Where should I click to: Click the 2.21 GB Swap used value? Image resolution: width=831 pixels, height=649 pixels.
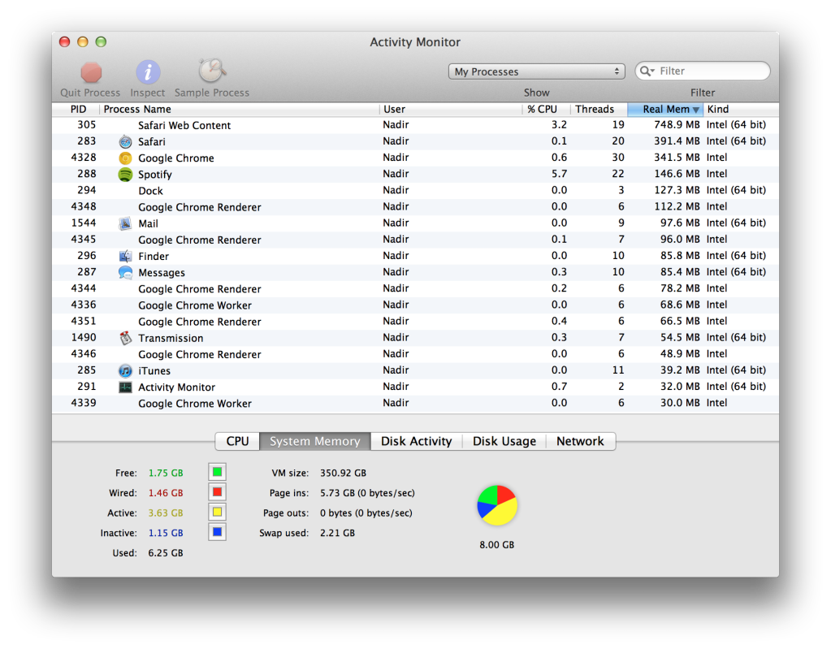tap(337, 533)
